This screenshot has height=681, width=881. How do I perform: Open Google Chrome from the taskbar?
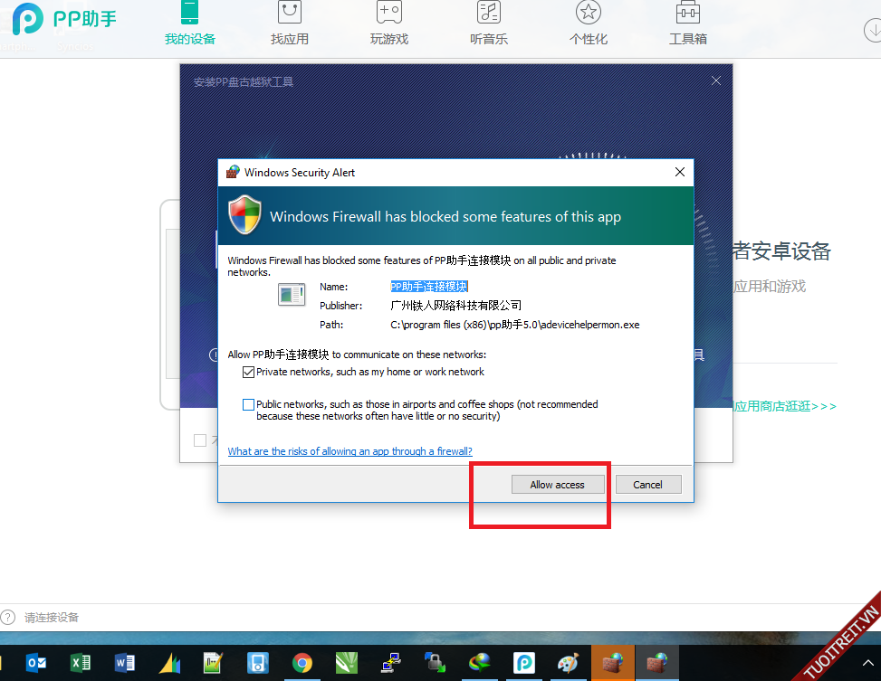click(302, 663)
